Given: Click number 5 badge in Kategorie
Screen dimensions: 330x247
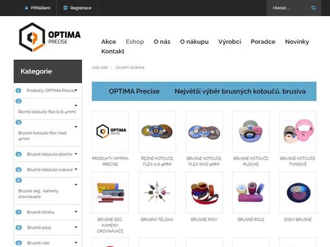Looking at the screenshot, I should 19,170.
